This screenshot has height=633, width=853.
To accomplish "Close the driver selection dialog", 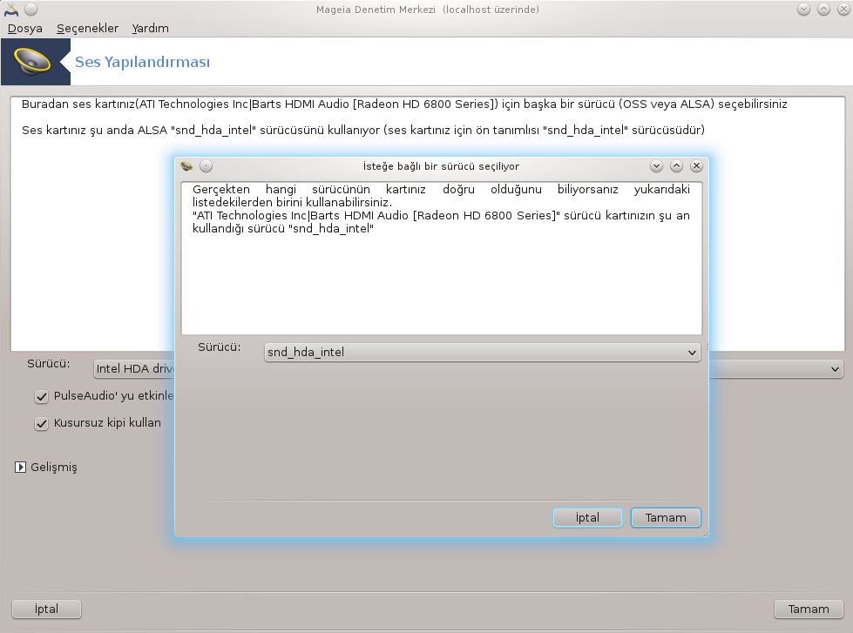I will 696,165.
